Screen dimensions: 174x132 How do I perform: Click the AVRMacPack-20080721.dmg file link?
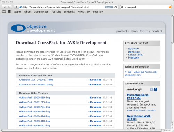pyautogui.click(x=34, y=107)
